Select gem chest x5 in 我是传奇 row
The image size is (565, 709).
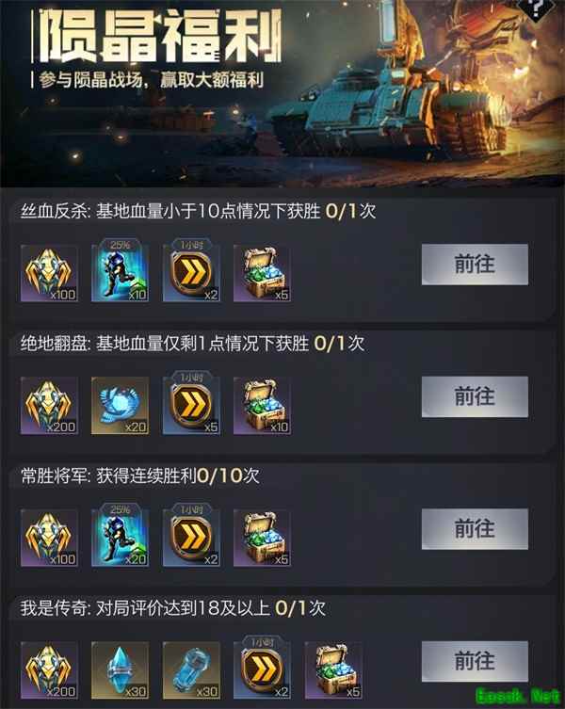pyautogui.click(x=333, y=670)
